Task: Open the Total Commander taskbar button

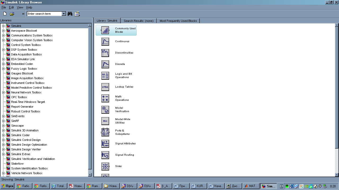Action: pyautogui.click(x=59, y=186)
